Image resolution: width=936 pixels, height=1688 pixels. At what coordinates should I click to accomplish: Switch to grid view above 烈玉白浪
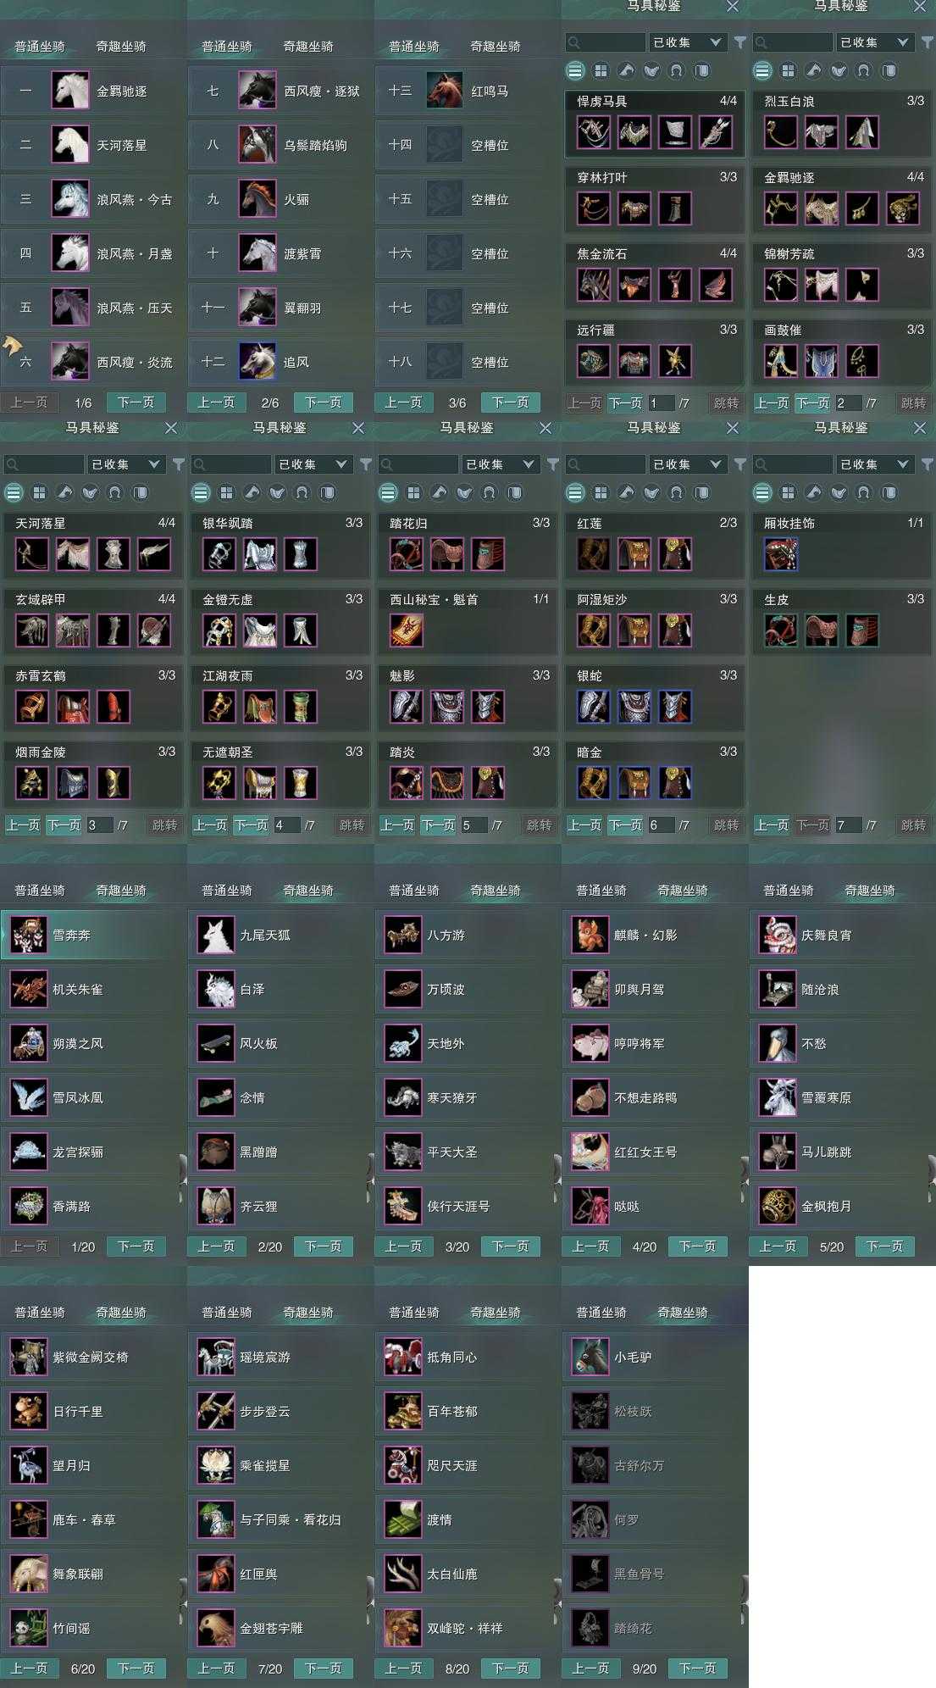[x=788, y=70]
